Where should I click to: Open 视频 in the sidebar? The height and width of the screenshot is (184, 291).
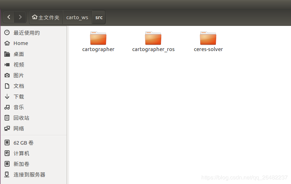click(x=19, y=65)
